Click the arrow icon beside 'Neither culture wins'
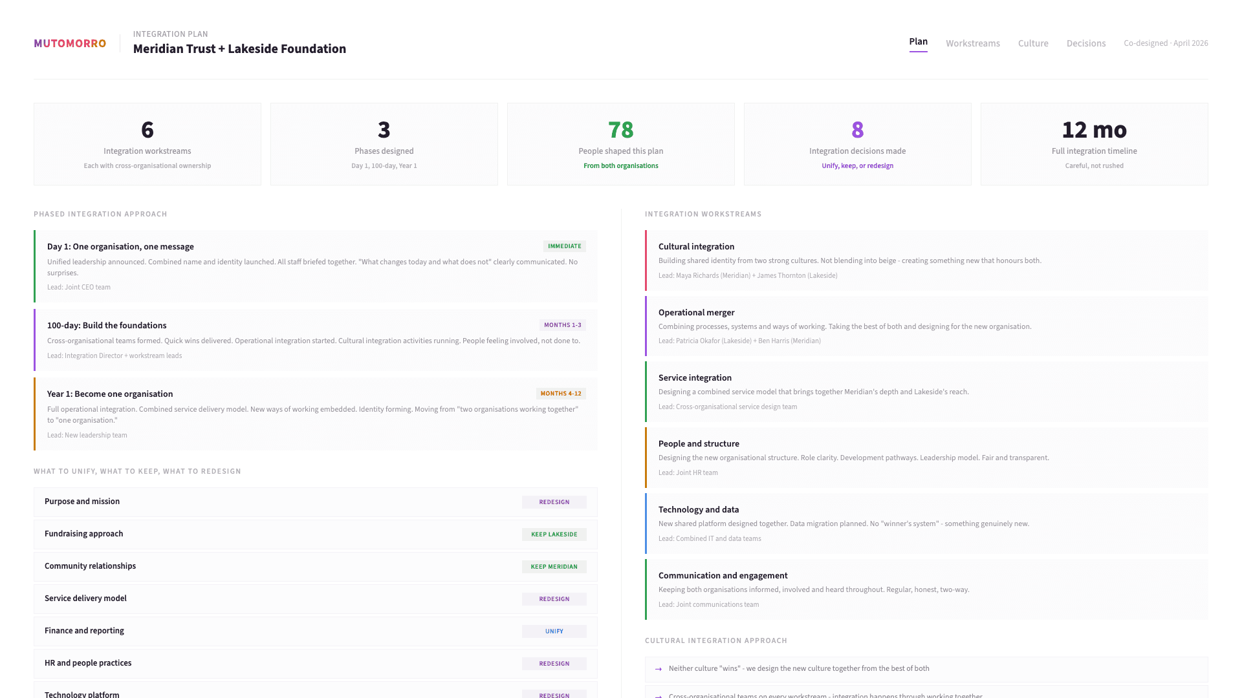 [x=659, y=669]
